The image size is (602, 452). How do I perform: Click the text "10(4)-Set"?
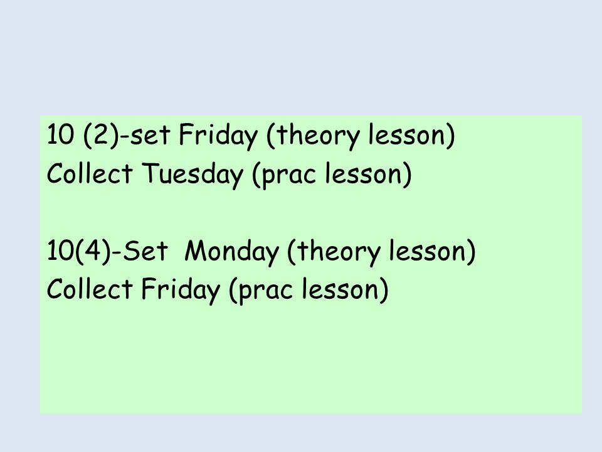pos(107,251)
